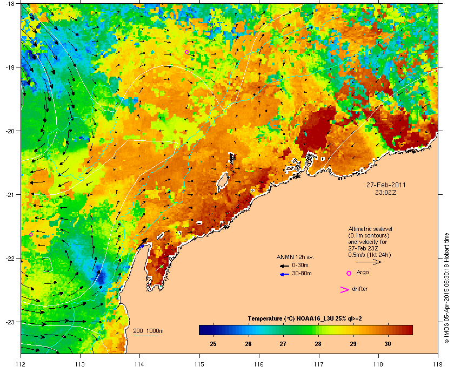Click the 'drifter' legend label
The height and width of the screenshot is (367, 454).
click(360, 289)
